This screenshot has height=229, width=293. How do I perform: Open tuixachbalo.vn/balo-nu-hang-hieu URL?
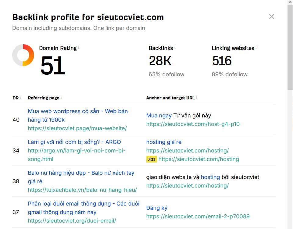pyautogui.click(x=82, y=190)
